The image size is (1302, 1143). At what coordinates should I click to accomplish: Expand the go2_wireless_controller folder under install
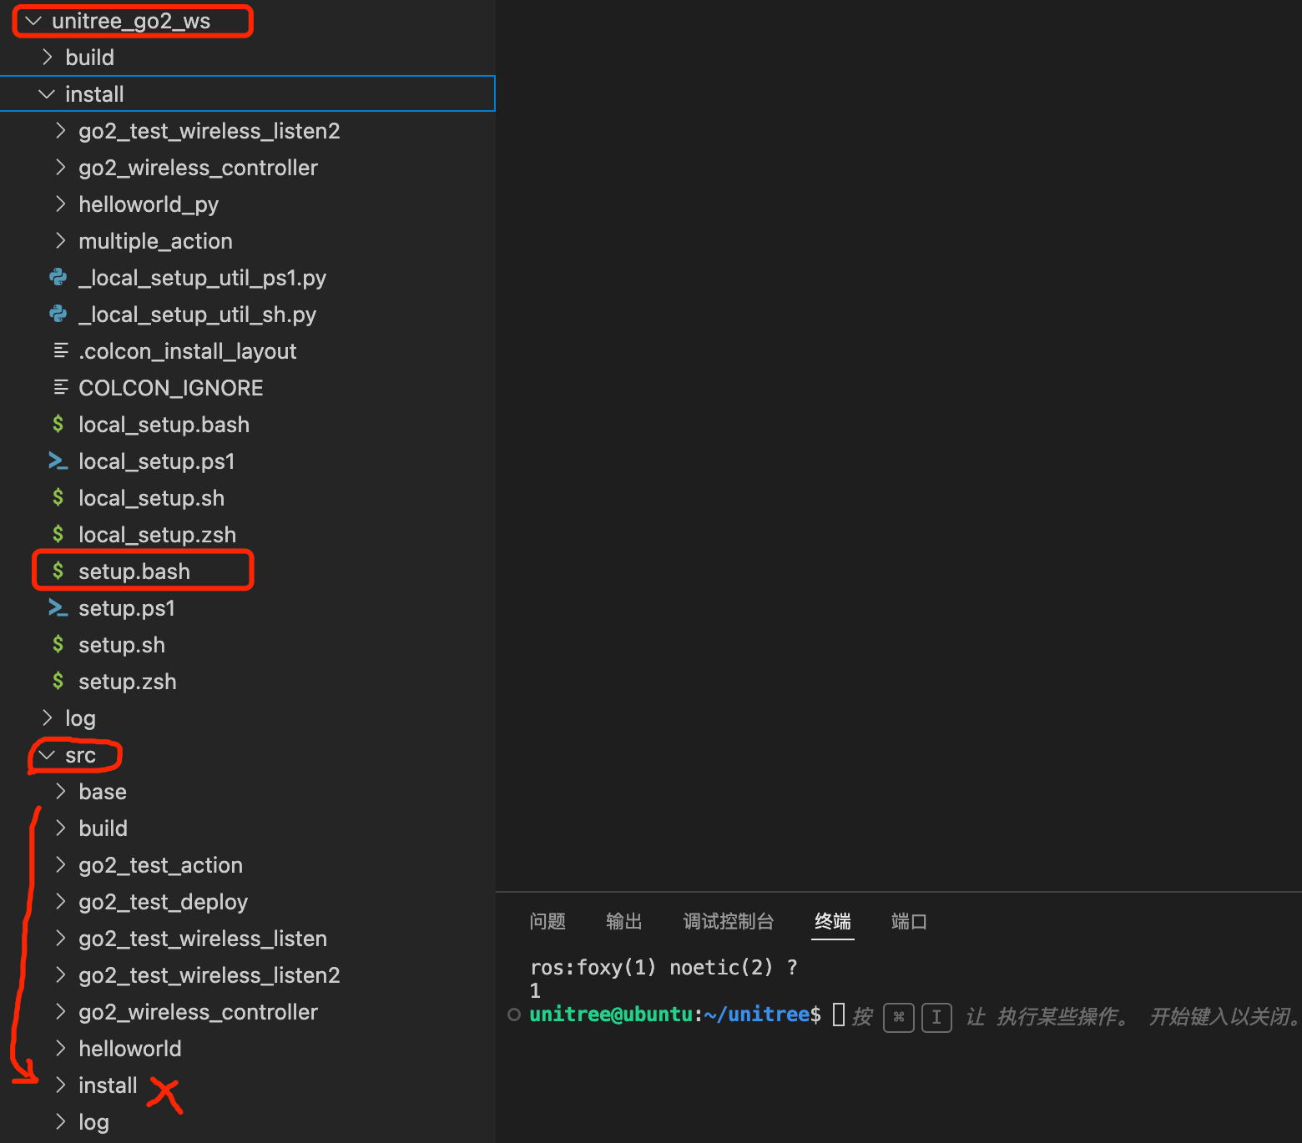(x=198, y=168)
